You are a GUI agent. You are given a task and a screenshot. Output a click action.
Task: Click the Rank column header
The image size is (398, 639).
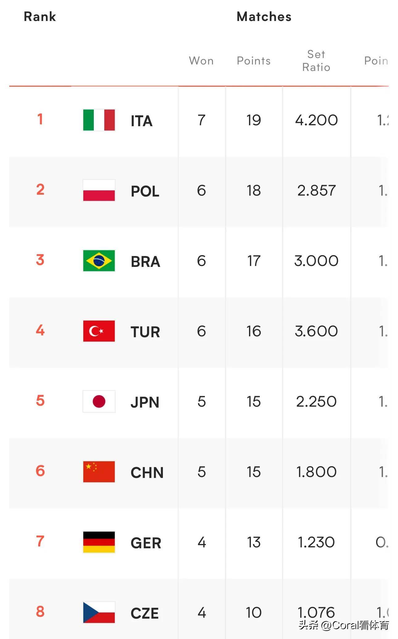click(x=40, y=17)
